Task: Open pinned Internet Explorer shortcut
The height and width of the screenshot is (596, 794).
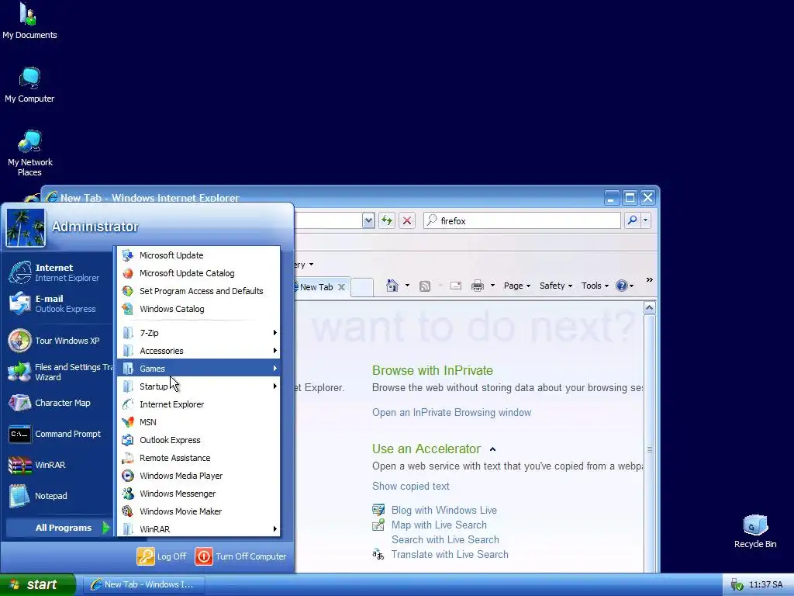Action: click(59, 272)
